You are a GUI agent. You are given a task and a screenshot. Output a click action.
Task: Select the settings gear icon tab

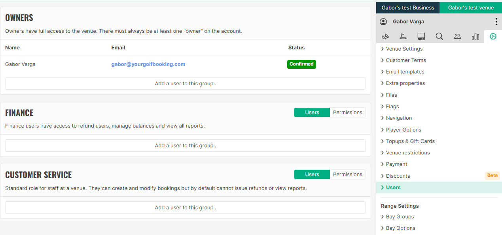(493, 36)
